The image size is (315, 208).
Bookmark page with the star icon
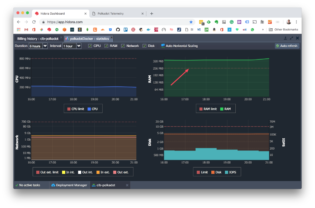(x=191, y=22)
